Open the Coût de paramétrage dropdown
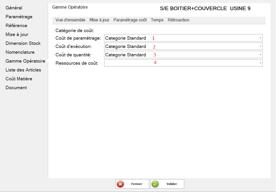The height and width of the screenshot is (192, 276). (260, 38)
